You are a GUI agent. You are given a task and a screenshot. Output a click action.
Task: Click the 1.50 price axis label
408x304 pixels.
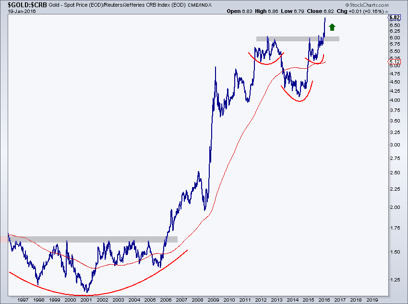coord(395,252)
